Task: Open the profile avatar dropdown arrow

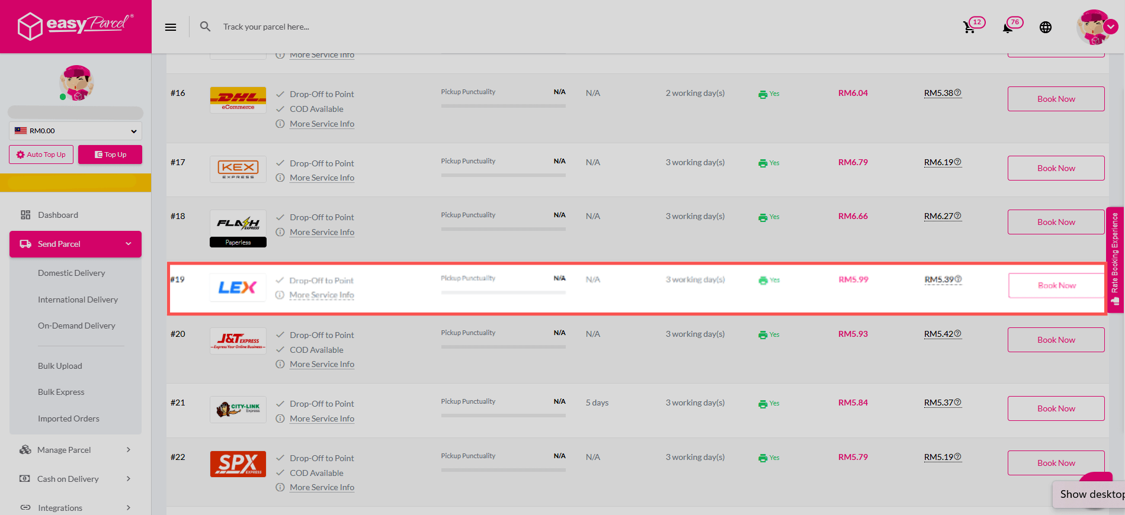Action: (1111, 27)
